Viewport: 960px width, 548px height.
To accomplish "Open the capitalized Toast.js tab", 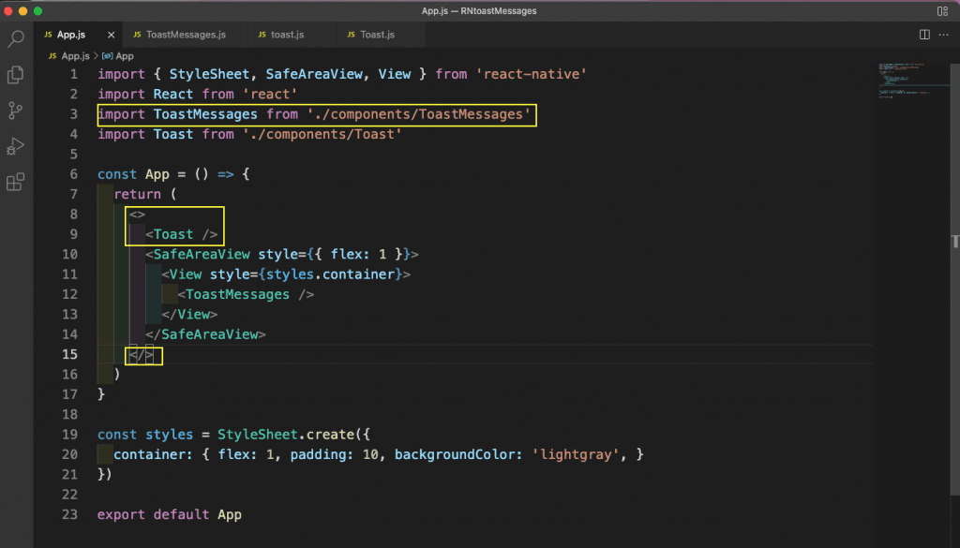I will click(377, 35).
